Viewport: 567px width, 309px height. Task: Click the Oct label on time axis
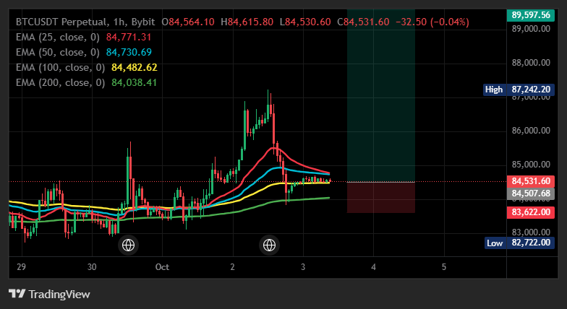(x=162, y=267)
